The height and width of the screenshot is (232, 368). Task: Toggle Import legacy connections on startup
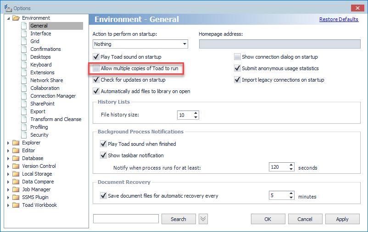point(237,80)
